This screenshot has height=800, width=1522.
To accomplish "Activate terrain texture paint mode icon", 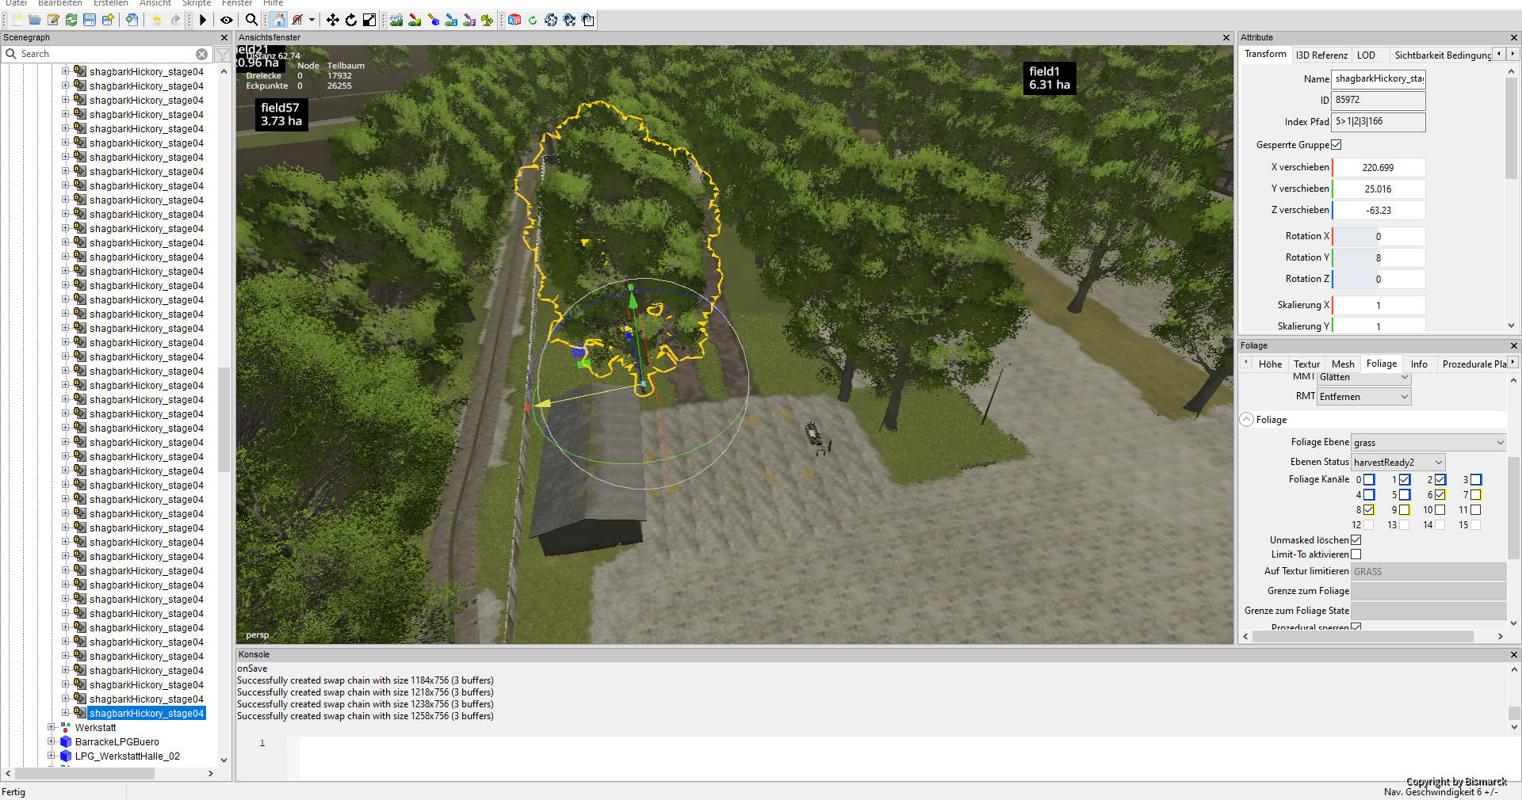I will tap(415, 20).
